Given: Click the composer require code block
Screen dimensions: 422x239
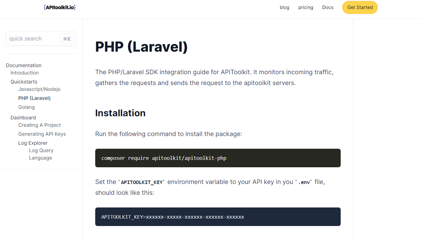Looking at the screenshot, I should pyautogui.click(x=218, y=158).
